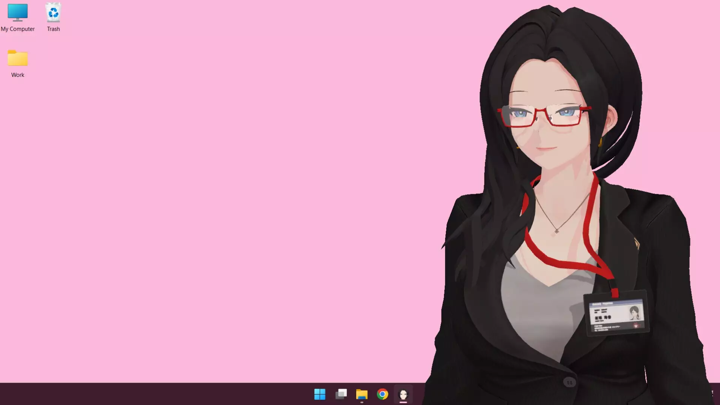The width and height of the screenshot is (720, 405).
Task: Click the "Trash" text label
Action: 53,29
